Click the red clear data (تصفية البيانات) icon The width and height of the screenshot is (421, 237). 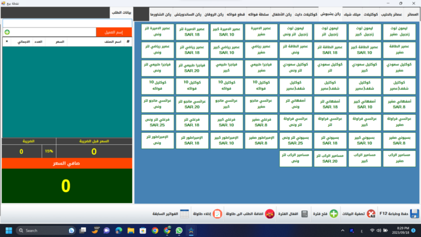(x=371, y=214)
